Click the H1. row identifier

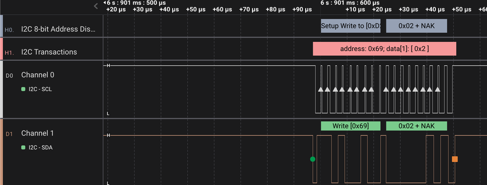[9, 53]
